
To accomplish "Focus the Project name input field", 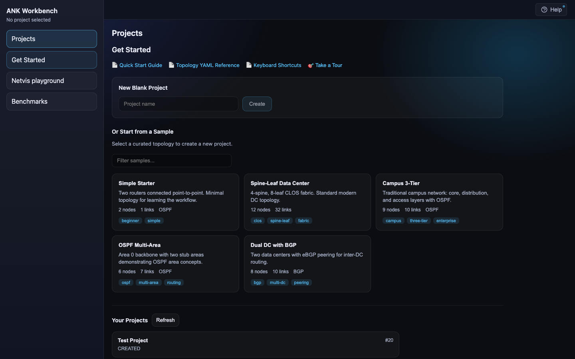I will [x=178, y=104].
